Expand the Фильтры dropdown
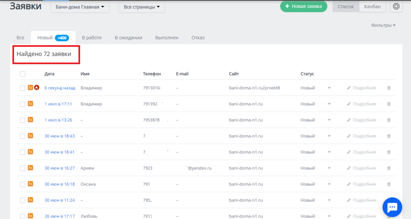The height and width of the screenshot is (219, 411). tap(383, 25)
